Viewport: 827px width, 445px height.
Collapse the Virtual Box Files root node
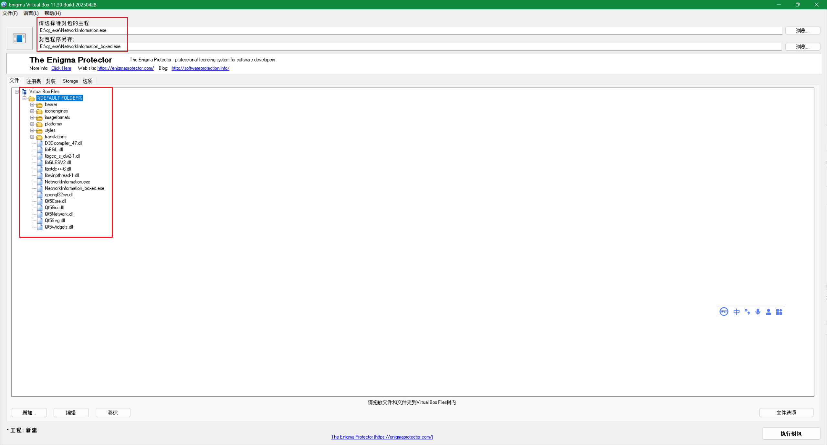coord(16,92)
